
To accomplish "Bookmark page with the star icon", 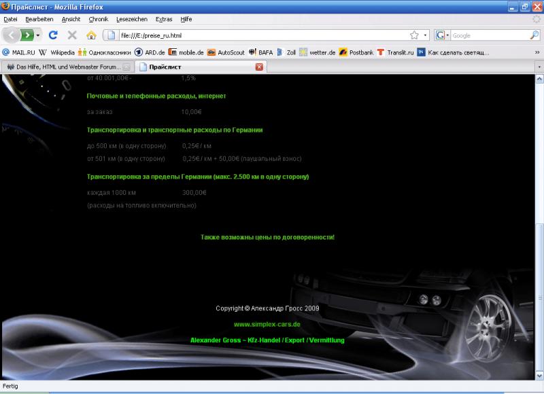I will click(414, 35).
